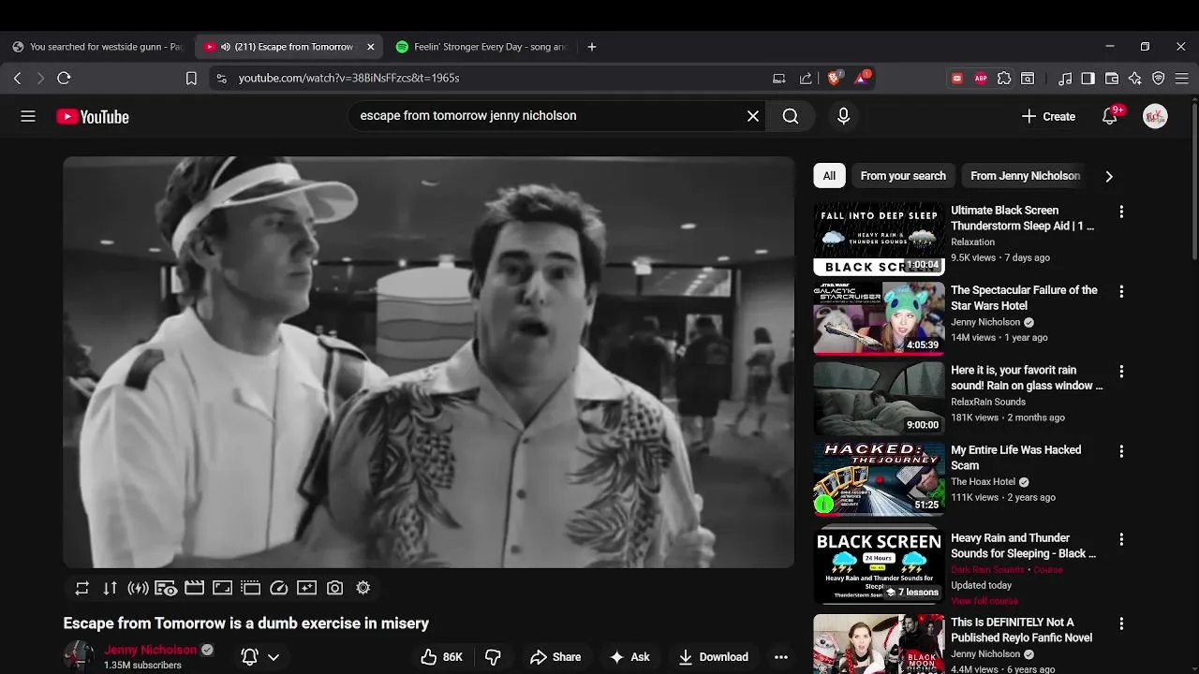Open Brave Rewards triangle icon
Screen dimensions: 1199x674
tap(862, 78)
